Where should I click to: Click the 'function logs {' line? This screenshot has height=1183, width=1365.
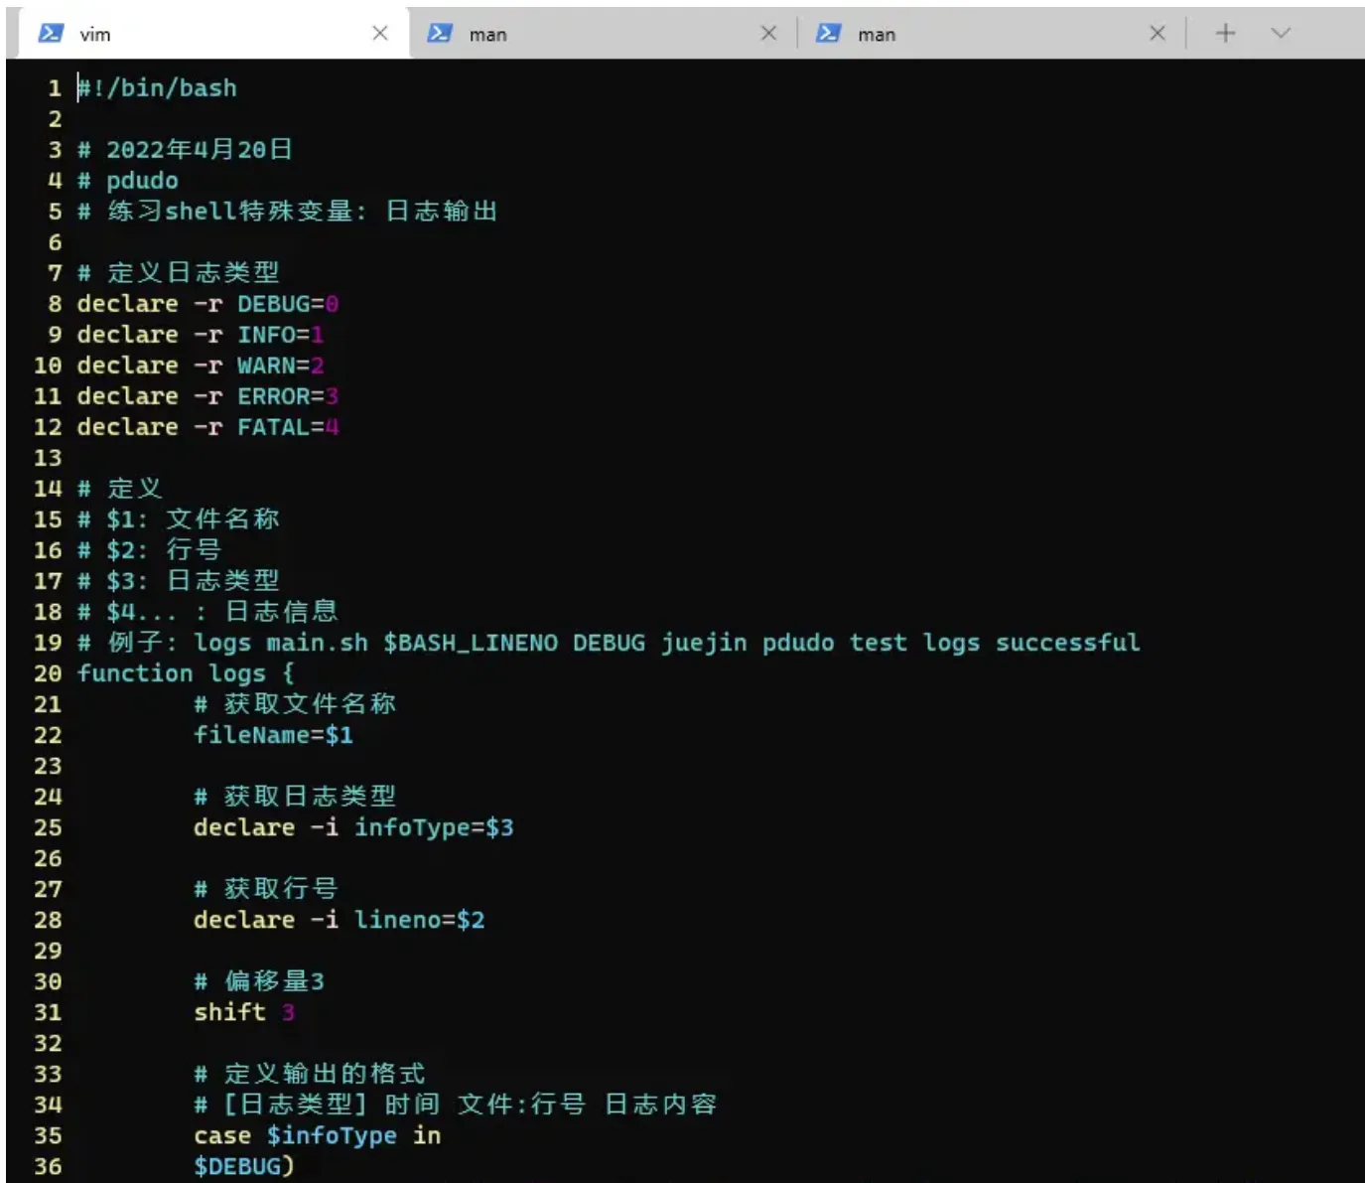coord(186,673)
